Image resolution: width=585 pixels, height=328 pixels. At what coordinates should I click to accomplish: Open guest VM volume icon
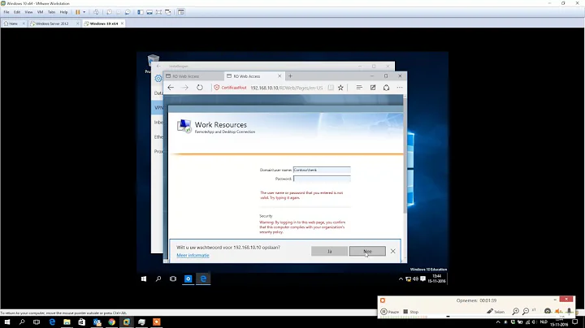point(415,278)
